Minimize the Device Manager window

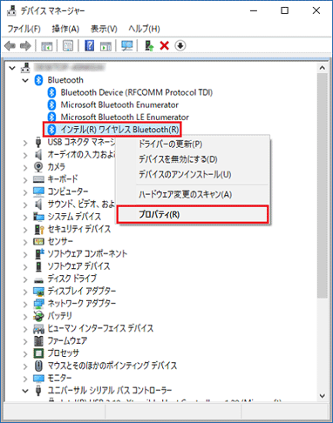(254, 10)
